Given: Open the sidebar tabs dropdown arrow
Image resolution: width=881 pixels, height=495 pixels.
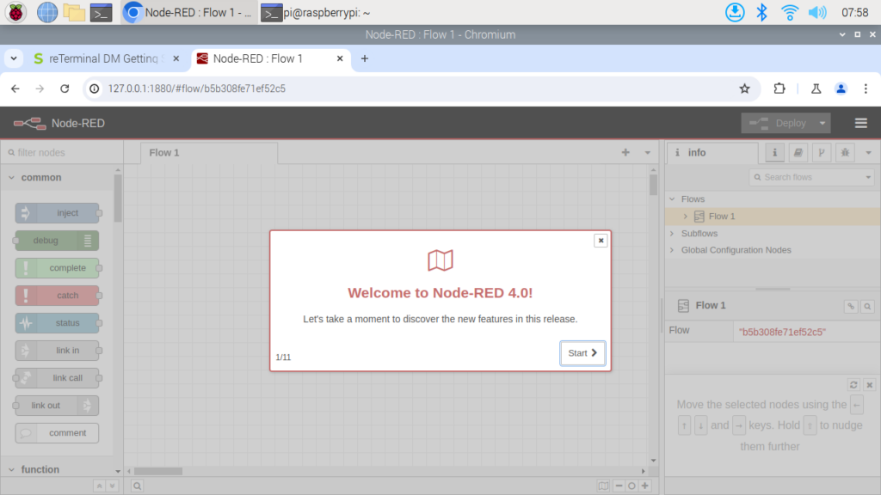Looking at the screenshot, I should click(868, 153).
